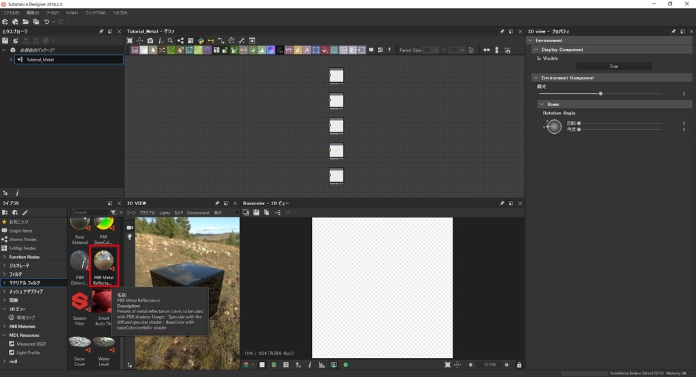The width and height of the screenshot is (696, 377).
Task: Click the Python scripting icon in graph toolbar
Action: (201, 41)
